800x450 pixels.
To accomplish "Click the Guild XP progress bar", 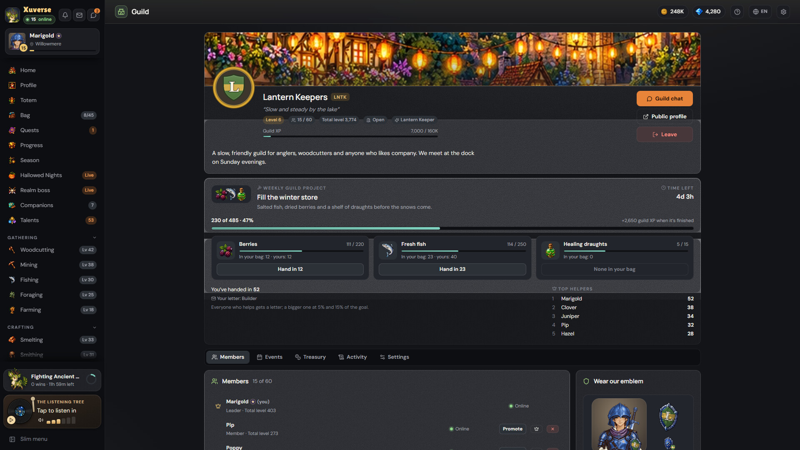I will [x=350, y=136].
